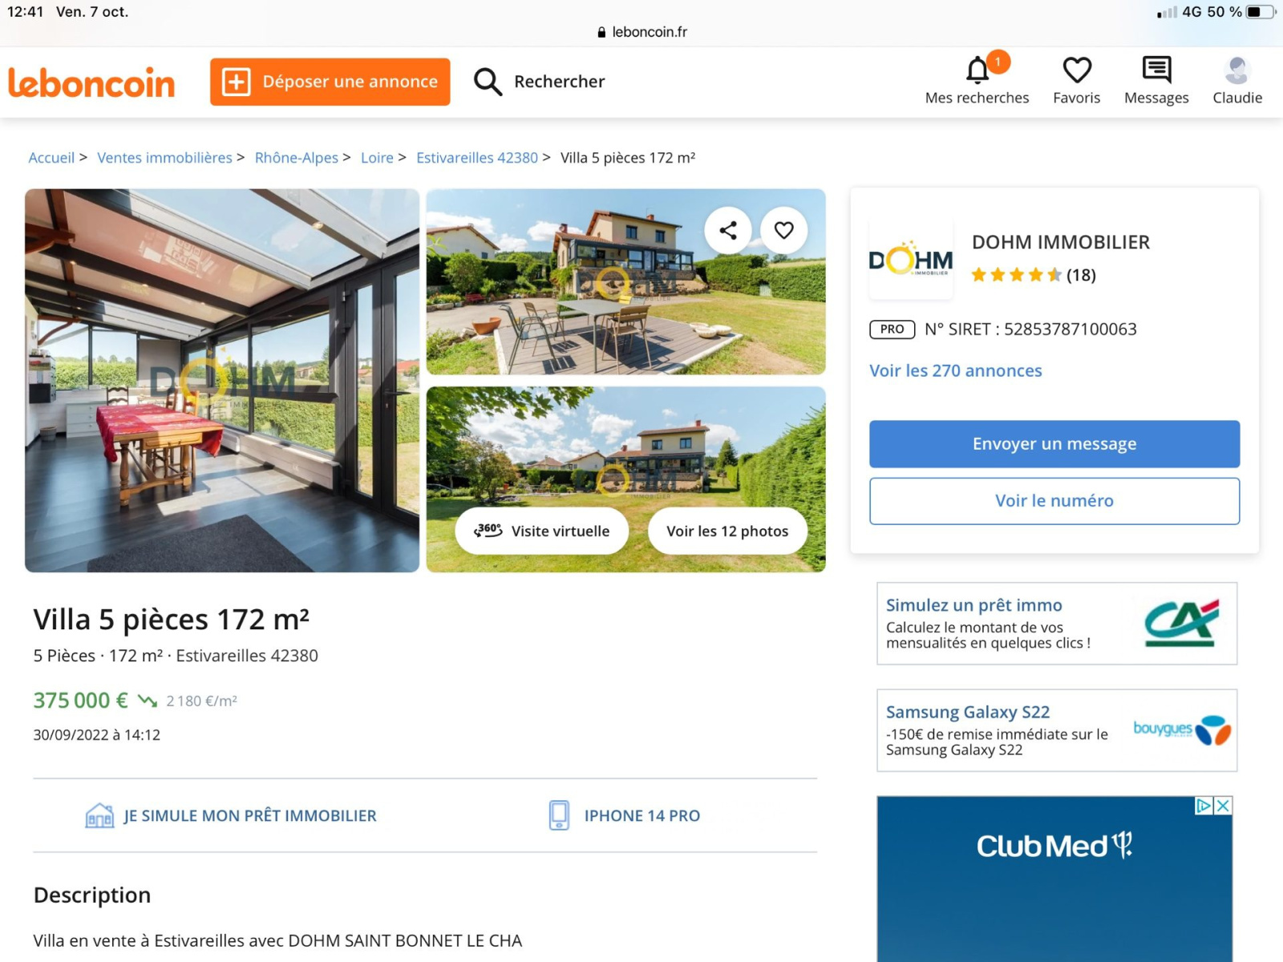Screen dimensions: 1283x962
Task: Go to Ventes immobilières breadcrumb
Action: (164, 158)
